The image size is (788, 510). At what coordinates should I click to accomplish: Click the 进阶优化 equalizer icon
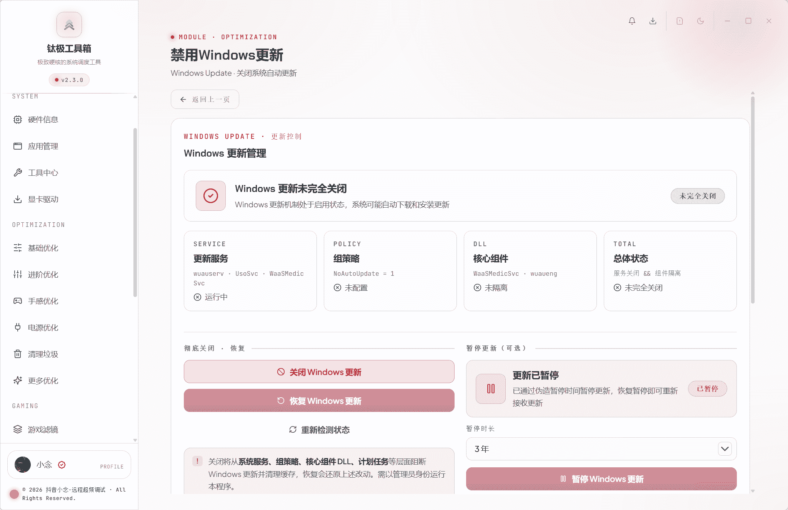coord(18,274)
